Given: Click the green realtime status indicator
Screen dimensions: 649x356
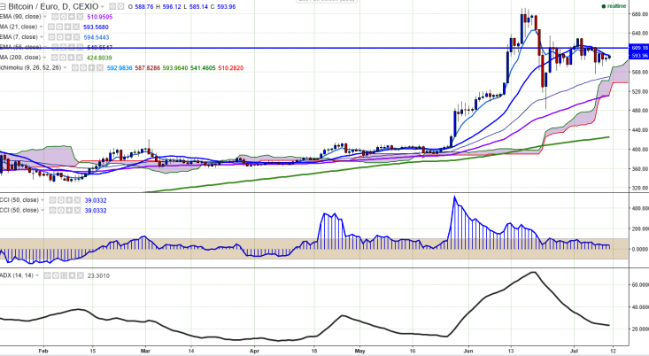Looking at the screenshot, I should 614,6.
